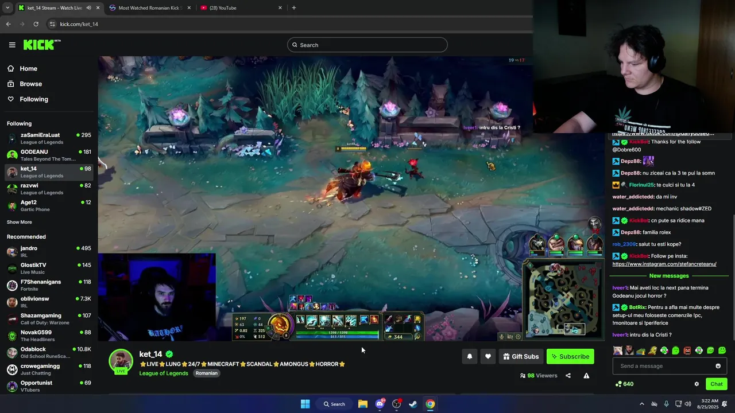
Task: Open F7Shenanigans recommended channel
Action: click(x=49, y=285)
